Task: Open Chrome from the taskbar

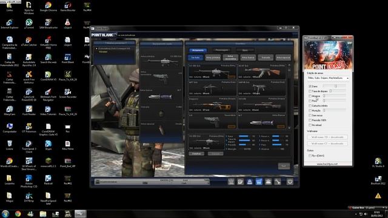Action: pos(18,214)
